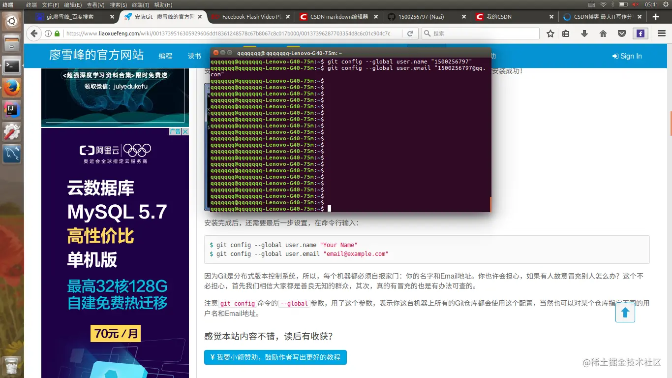Click the scroll-to-top arrow button
The width and height of the screenshot is (672, 378).
[625, 313]
